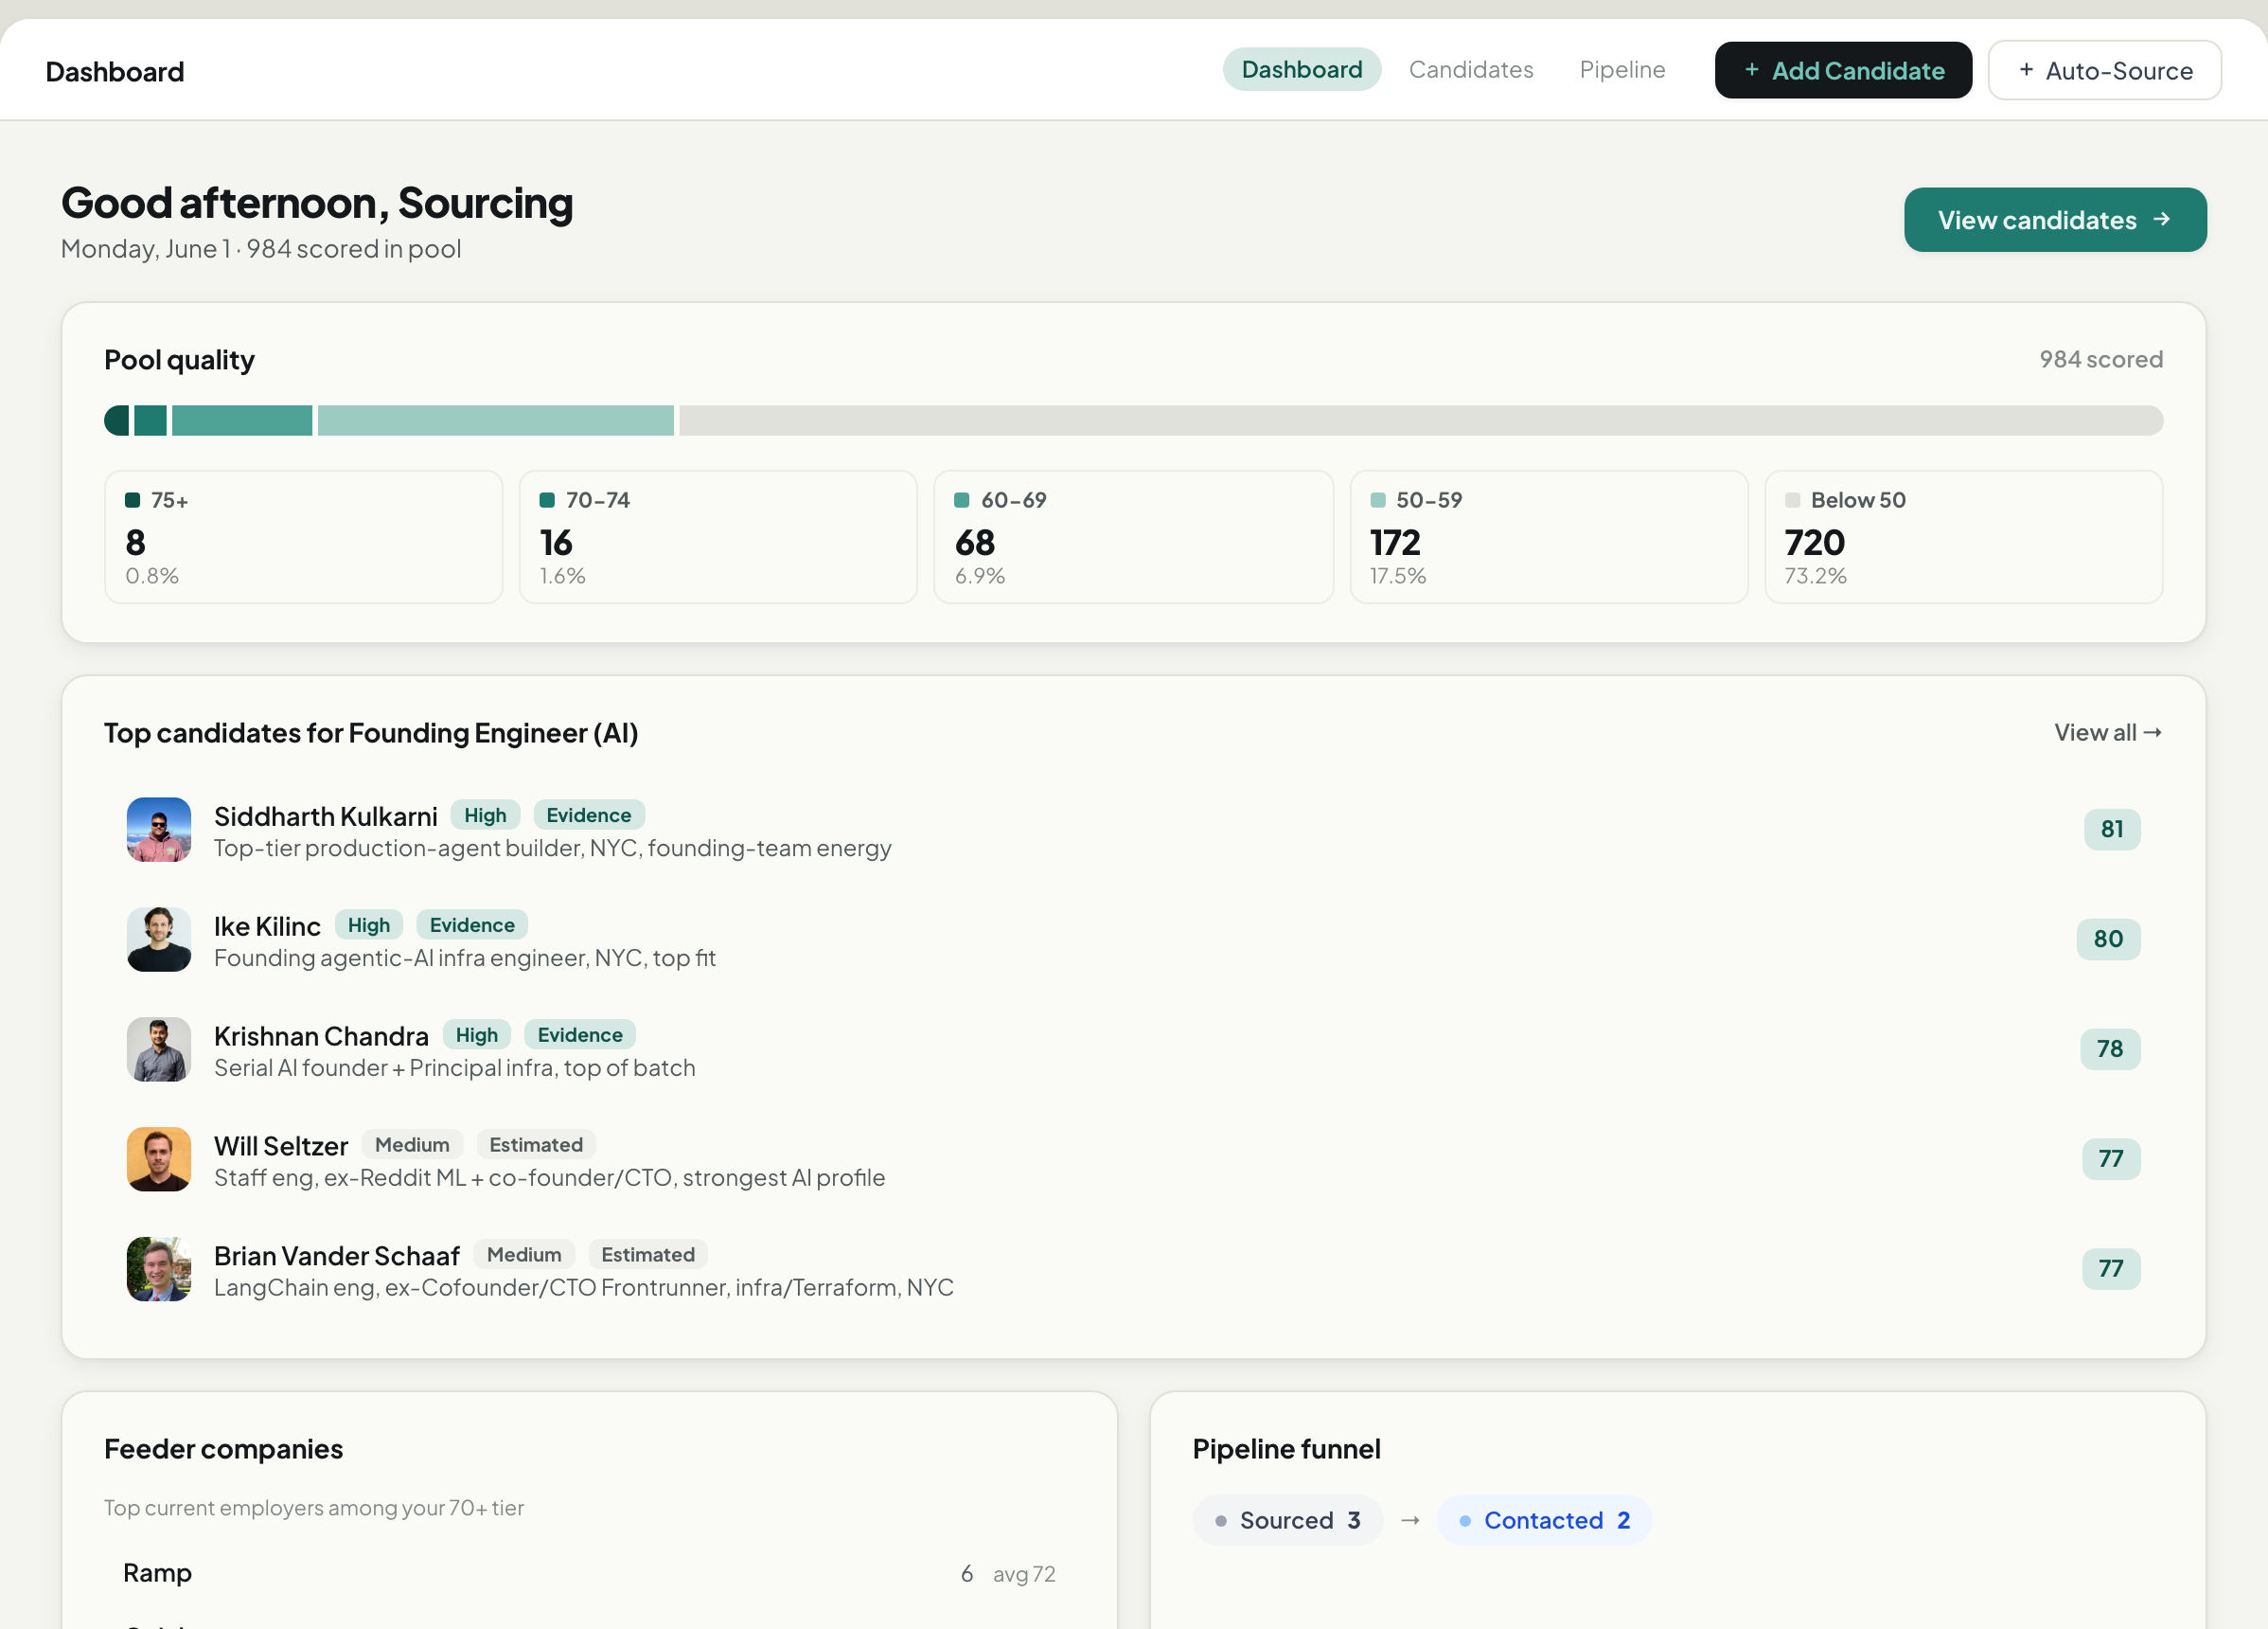Click the High badge next to Ike Kilinc
The width and height of the screenshot is (2268, 1629).
point(369,924)
